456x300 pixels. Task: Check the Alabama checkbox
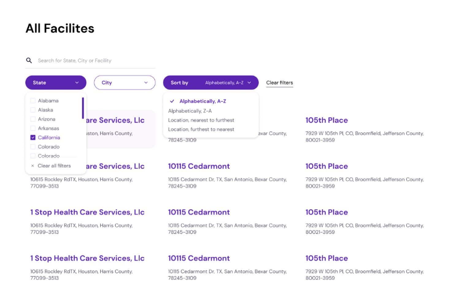coord(33,101)
